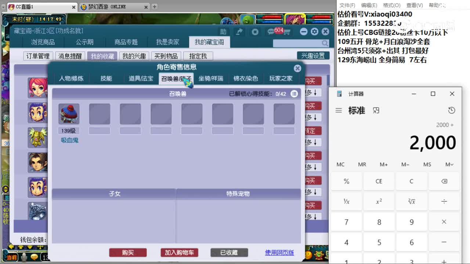Click the golden winged equipment item thumbnail
Viewport: 470px width, 264px height.
38,137
